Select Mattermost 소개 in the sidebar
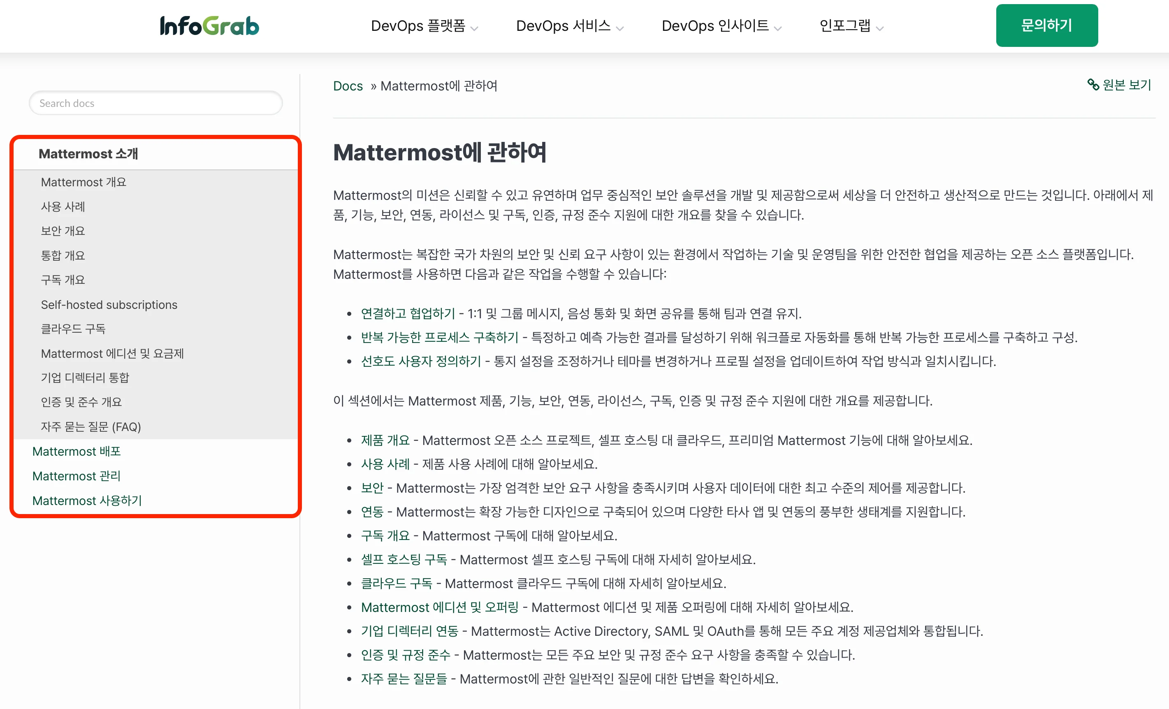This screenshot has width=1169, height=709. click(x=88, y=153)
